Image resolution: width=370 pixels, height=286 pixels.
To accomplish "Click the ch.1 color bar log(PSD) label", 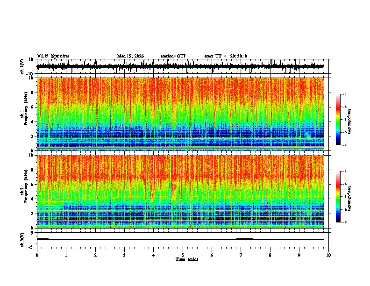I will (349, 122).
